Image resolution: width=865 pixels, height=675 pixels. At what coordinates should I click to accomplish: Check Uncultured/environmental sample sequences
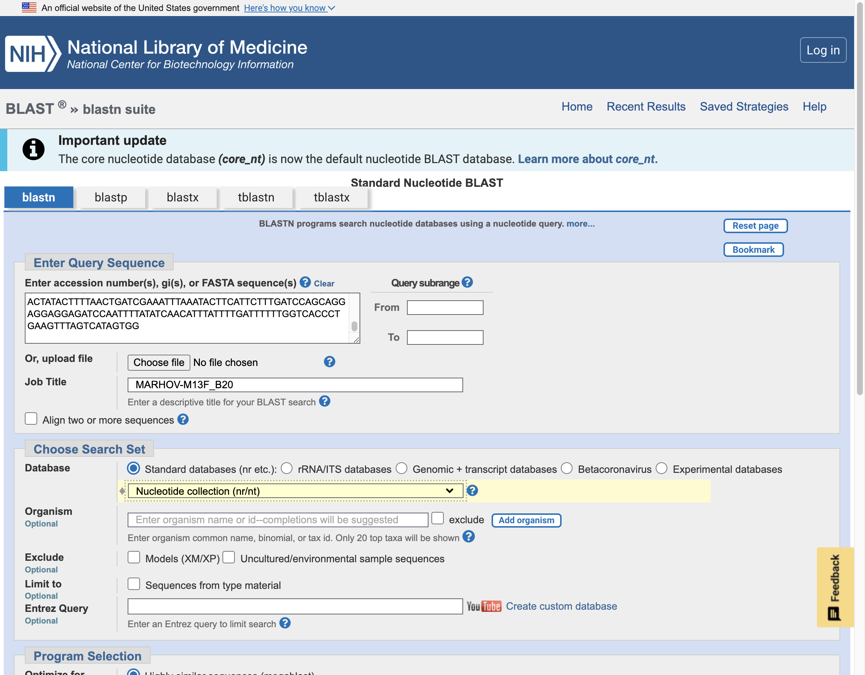pyautogui.click(x=229, y=557)
